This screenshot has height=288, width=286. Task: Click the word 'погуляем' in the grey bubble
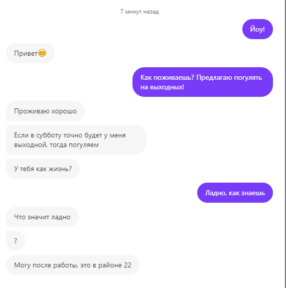(x=84, y=145)
